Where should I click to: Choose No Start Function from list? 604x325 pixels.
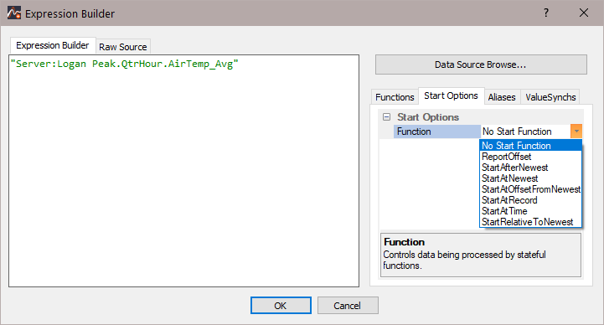[x=530, y=146]
